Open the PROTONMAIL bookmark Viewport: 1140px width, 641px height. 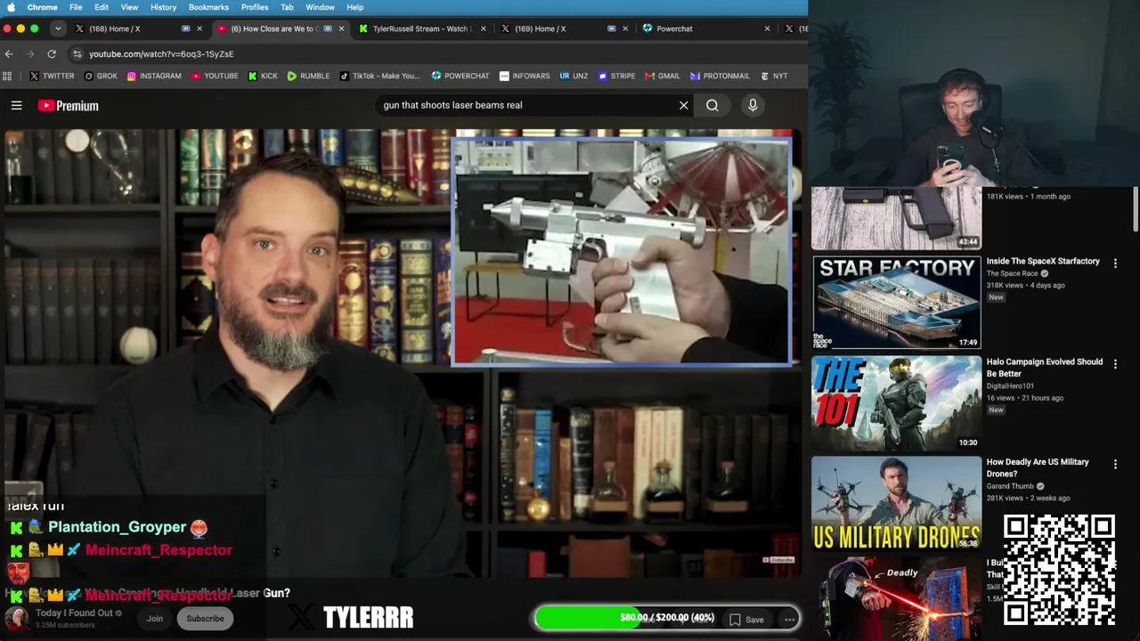720,76
